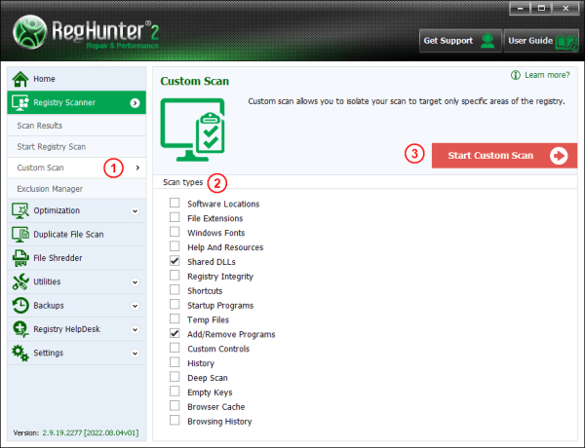The height and width of the screenshot is (448, 585).
Task: Uncheck the Shared DLLs checkbox
Action: (175, 262)
